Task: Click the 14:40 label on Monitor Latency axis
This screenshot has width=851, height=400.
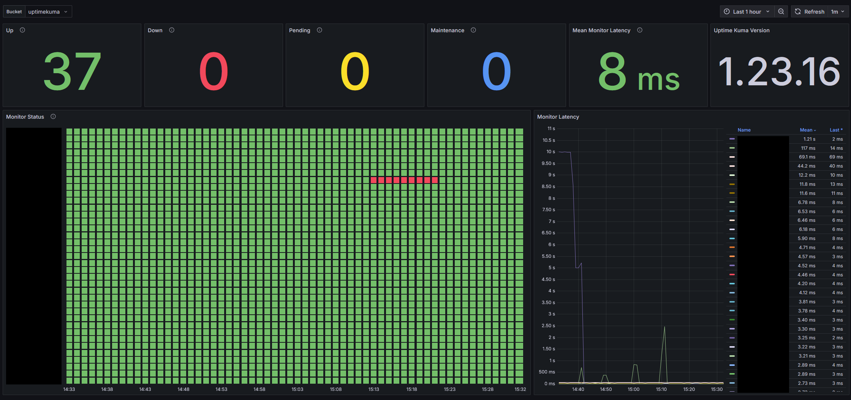Action: pos(578,389)
